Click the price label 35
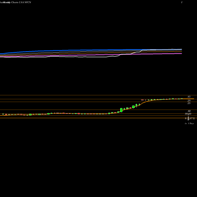This screenshot has width=197, height=197. (189, 97)
